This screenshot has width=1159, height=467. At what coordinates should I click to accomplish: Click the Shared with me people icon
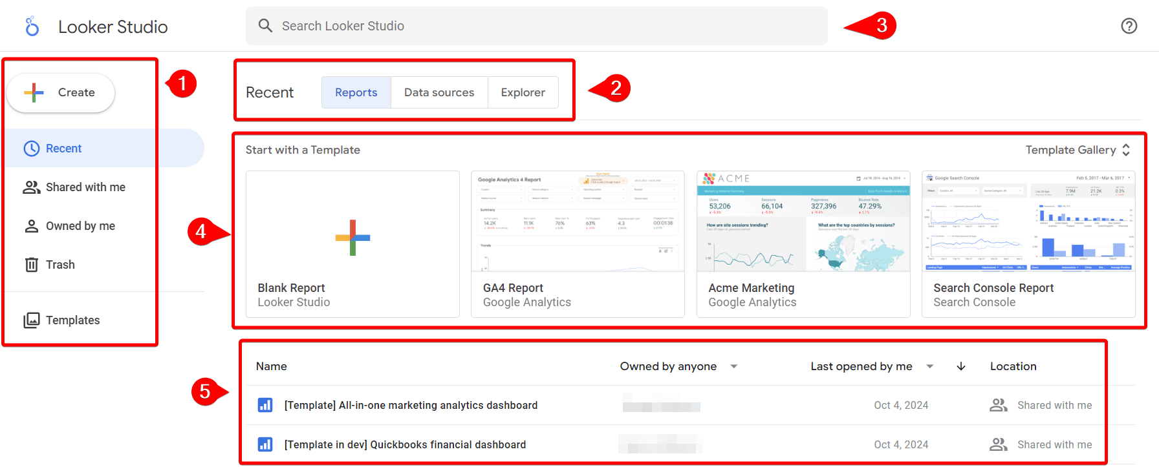pyautogui.click(x=32, y=187)
